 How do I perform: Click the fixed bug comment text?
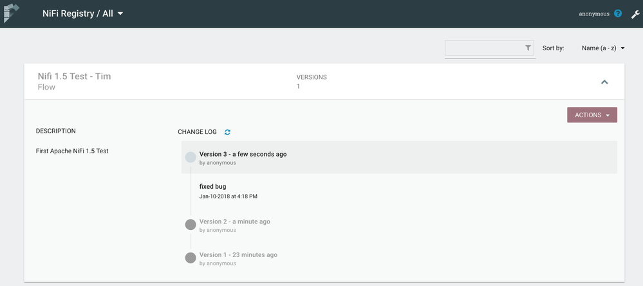pyautogui.click(x=212, y=187)
